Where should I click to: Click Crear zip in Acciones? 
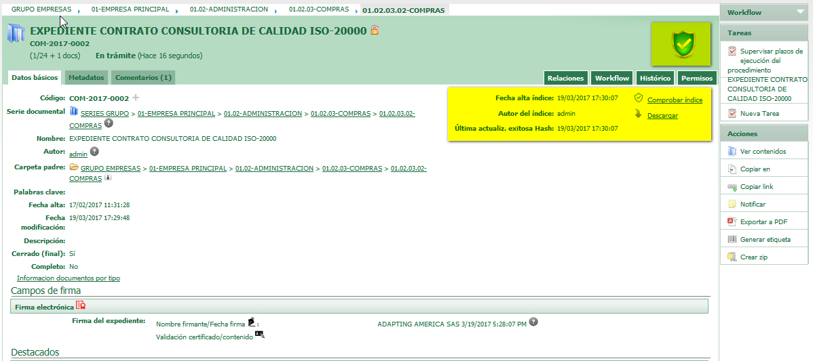click(x=753, y=257)
